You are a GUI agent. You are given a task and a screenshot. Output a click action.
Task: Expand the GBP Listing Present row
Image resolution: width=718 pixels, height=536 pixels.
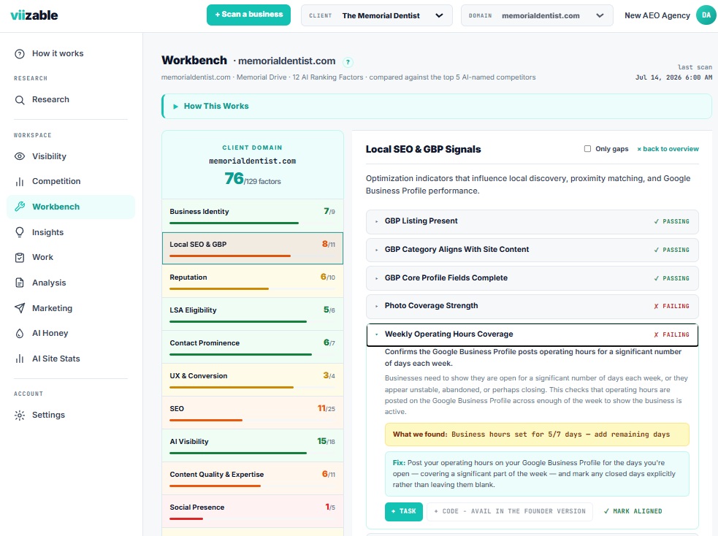pos(532,221)
